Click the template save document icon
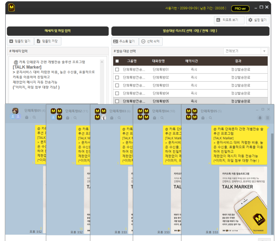This screenshot has height=241, width=278. point(38,41)
